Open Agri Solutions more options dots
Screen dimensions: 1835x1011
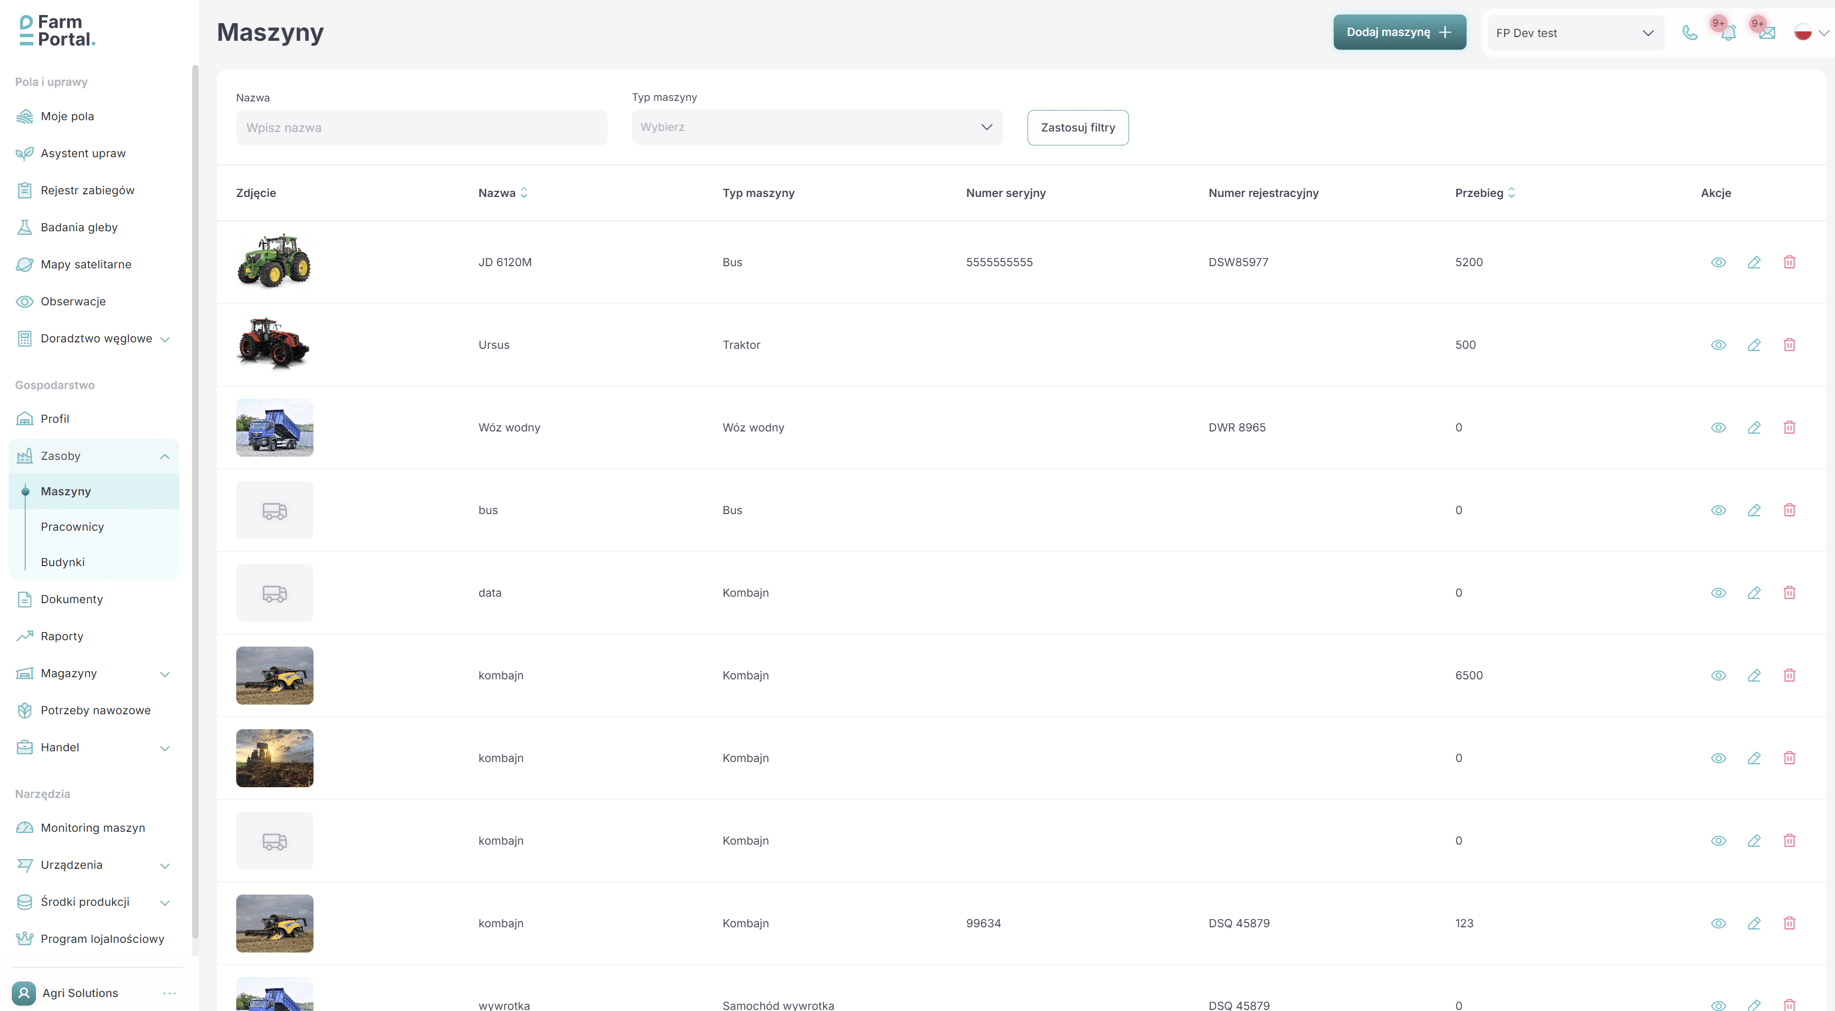pyautogui.click(x=170, y=993)
